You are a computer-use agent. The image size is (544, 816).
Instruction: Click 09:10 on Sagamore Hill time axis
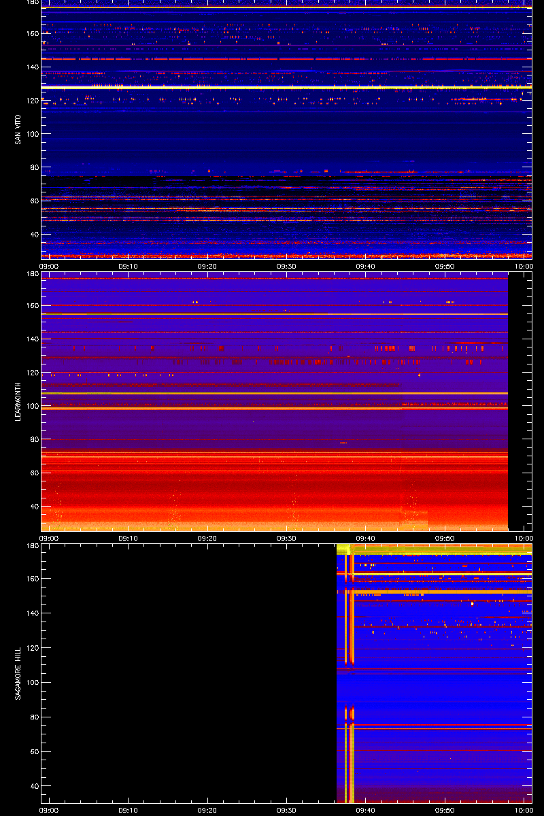128,811
